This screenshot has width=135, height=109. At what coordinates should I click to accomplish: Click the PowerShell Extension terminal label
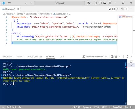[x=93, y=57]
